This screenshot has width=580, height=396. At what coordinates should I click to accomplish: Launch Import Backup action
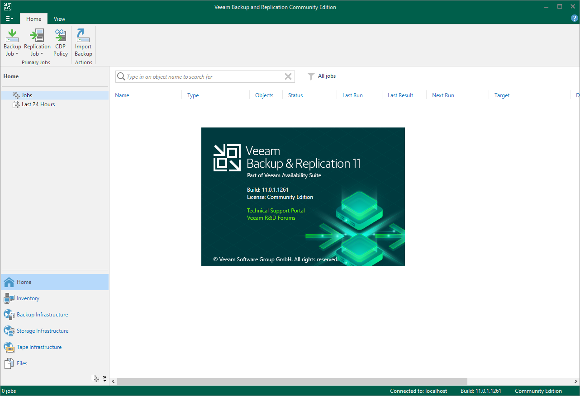83,42
